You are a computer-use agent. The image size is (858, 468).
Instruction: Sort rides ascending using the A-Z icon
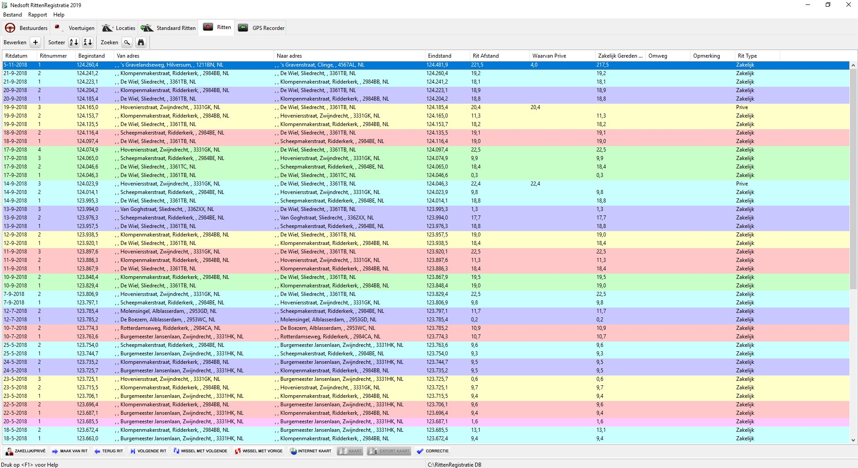[x=74, y=42]
